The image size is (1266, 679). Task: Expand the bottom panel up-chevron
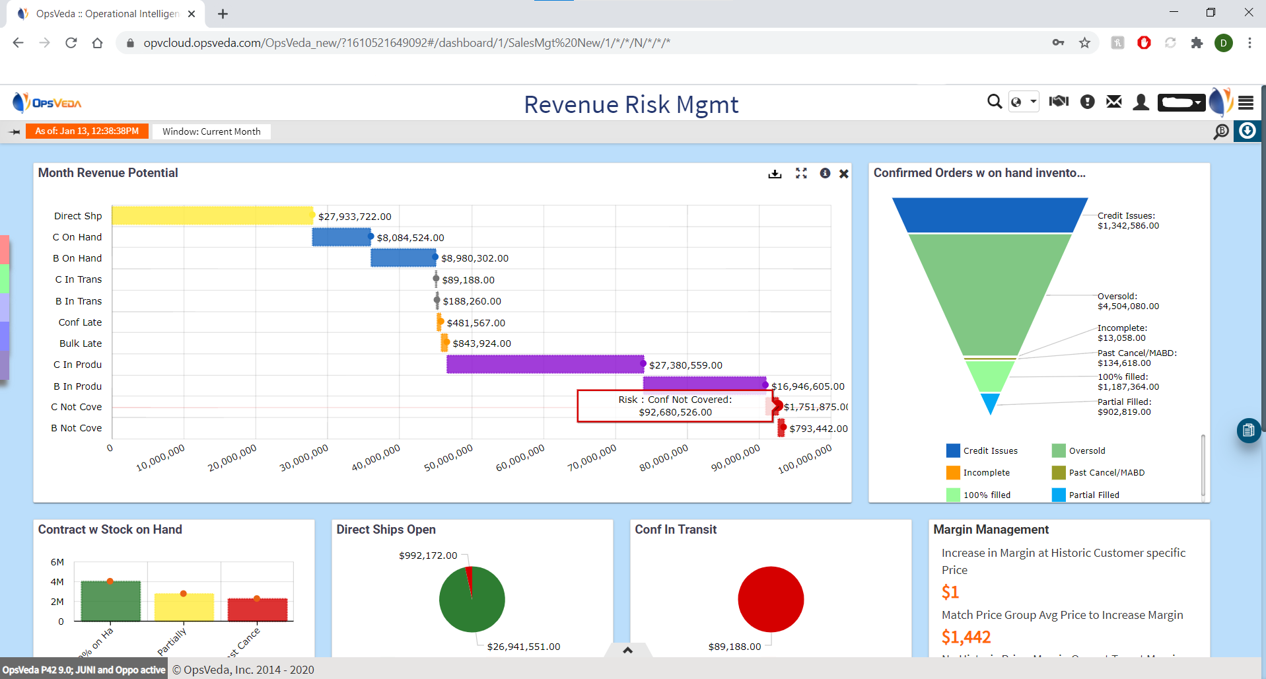tap(628, 651)
